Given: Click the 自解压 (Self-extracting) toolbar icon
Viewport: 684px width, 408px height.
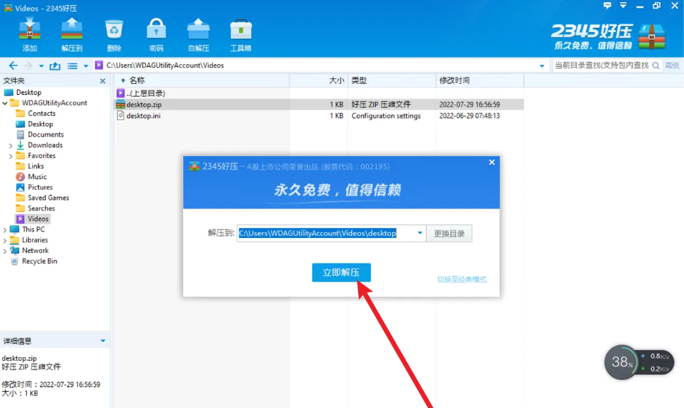Looking at the screenshot, I should click(x=198, y=34).
